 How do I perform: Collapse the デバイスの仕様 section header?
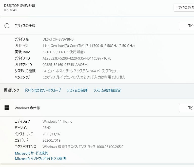pos(97,26)
